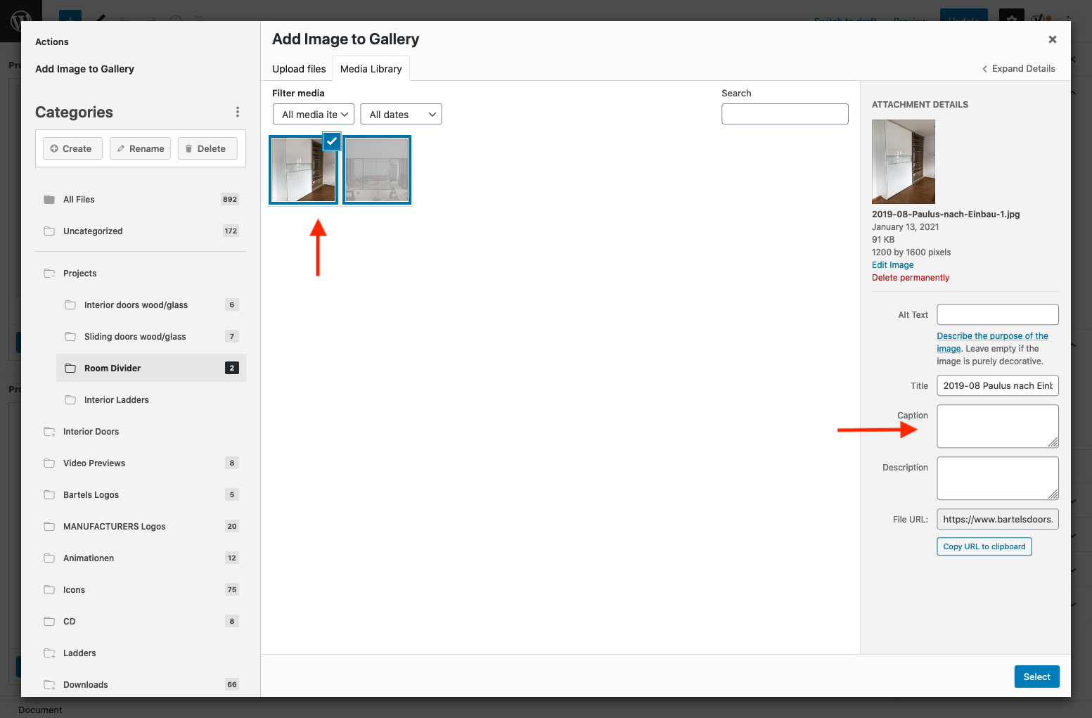Select the second room divider thumbnail
The height and width of the screenshot is (718, 1092).
point(377,170)
